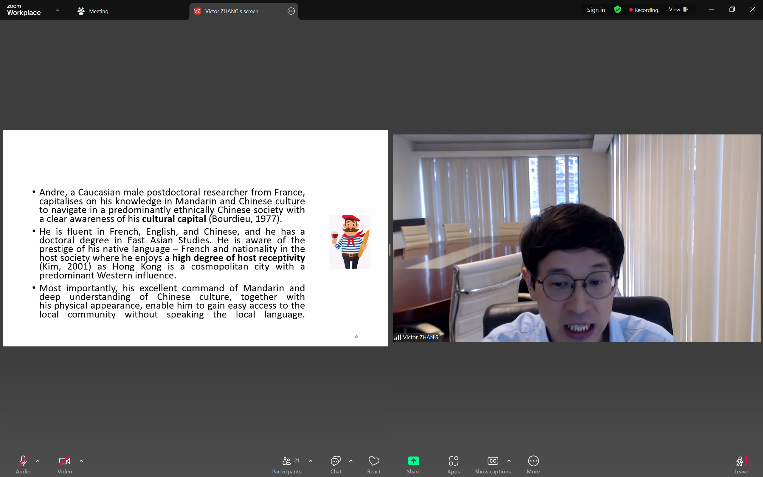This screenshot has width=763, height=477.
Task: Select Victor ZHANG's screen tab
Action: [232, 11]
